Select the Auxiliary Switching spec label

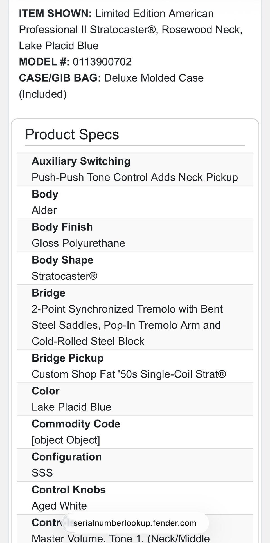81,161
